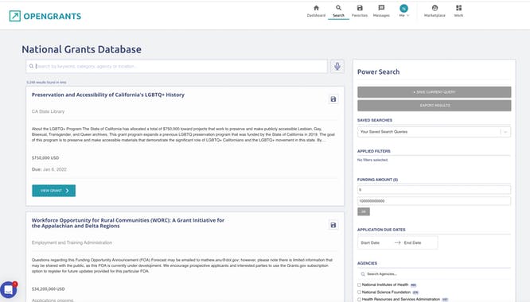Check Health Resources and Services Administration checkbox
530x302 pixels.
click(x=360, y=300)
